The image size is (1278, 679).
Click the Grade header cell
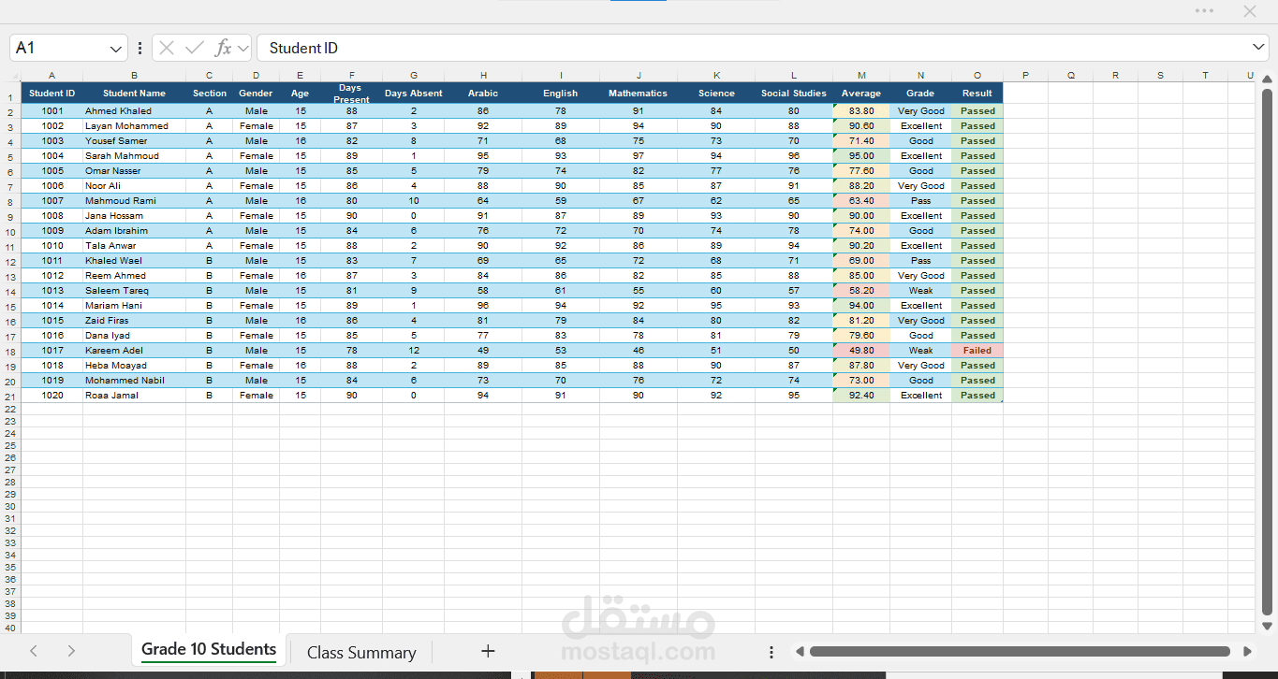click(920, 94)
